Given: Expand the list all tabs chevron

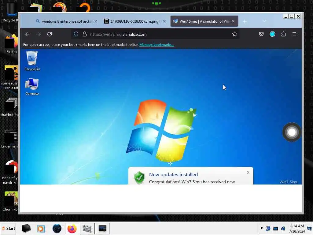Looking at the screenshot, I should (264, 21).
